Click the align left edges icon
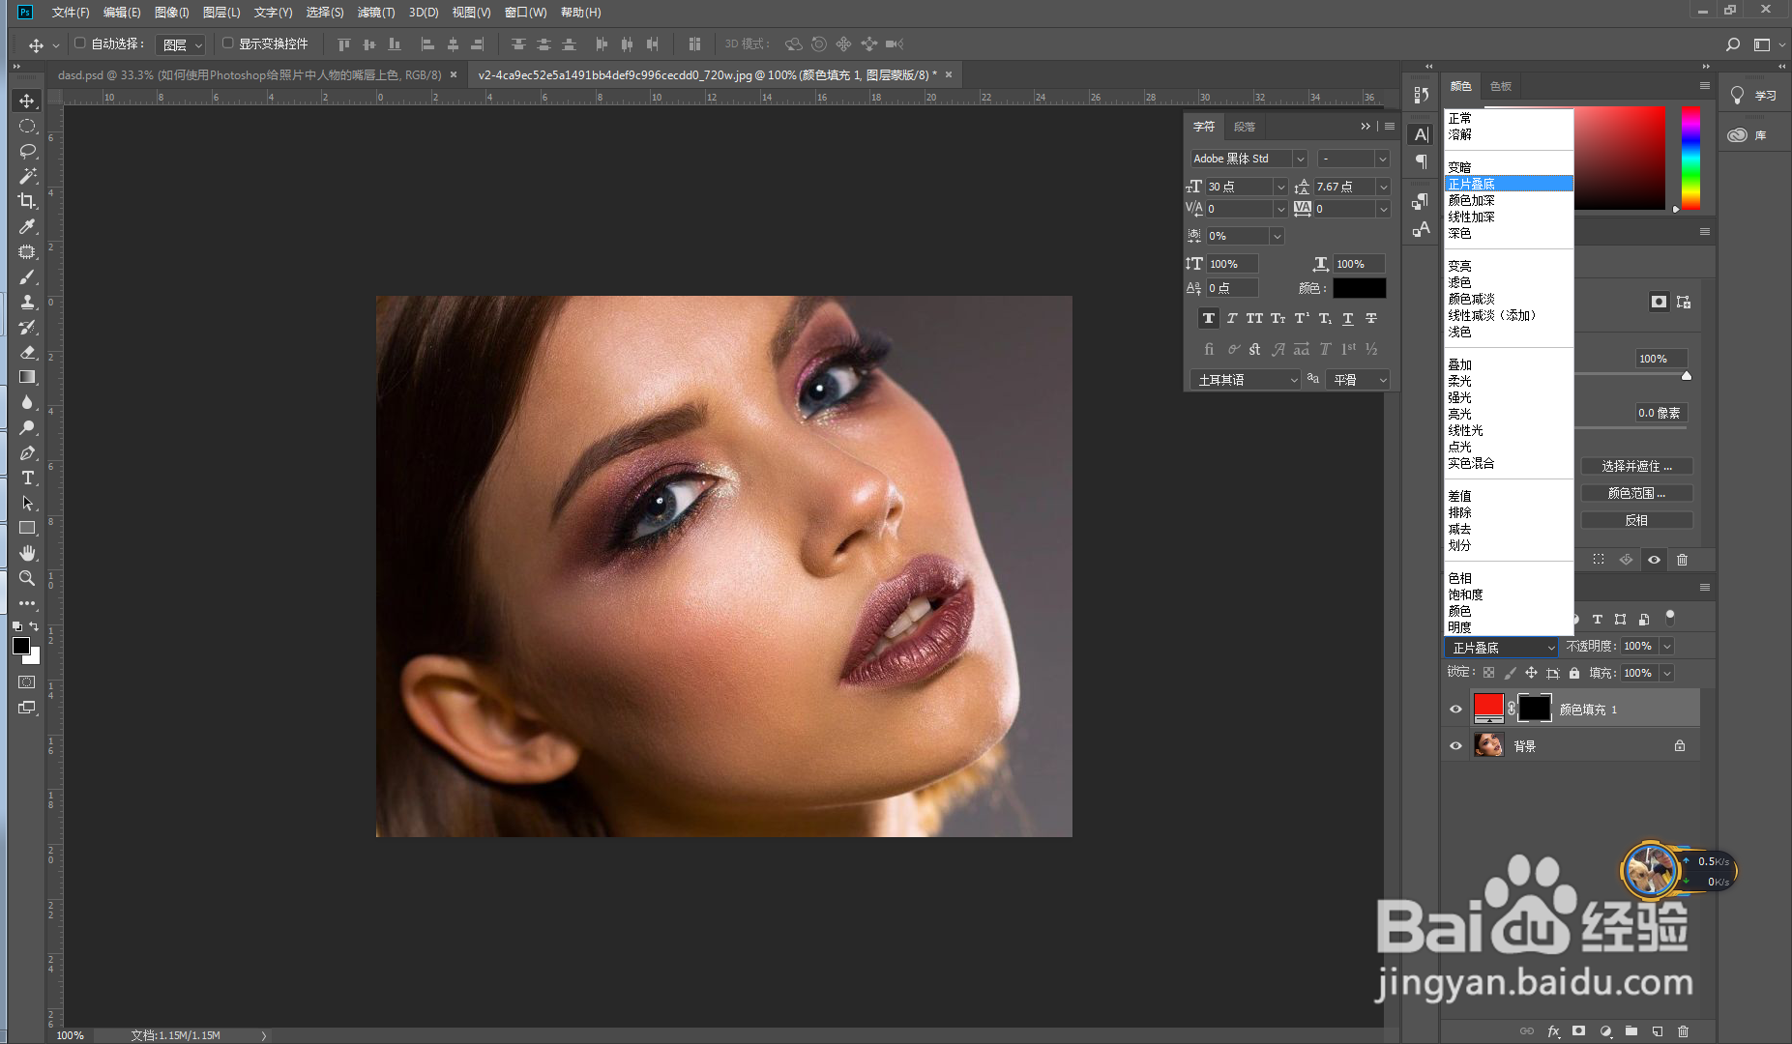1792x1044 pixels. (x=427, y=44)
